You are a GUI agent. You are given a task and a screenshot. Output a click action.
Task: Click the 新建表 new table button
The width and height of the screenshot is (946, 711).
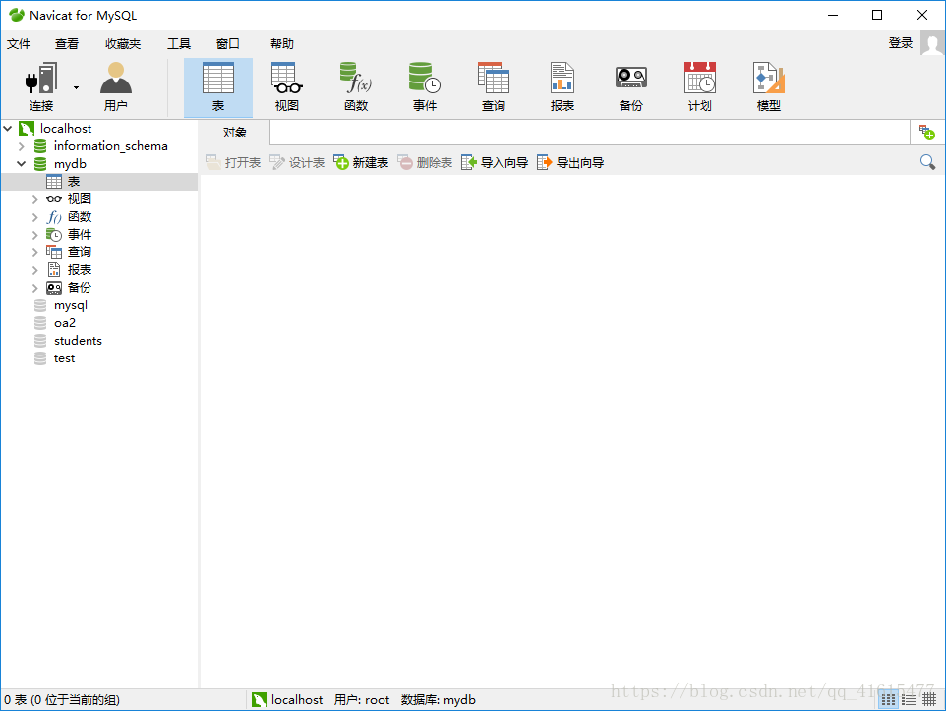361,162
